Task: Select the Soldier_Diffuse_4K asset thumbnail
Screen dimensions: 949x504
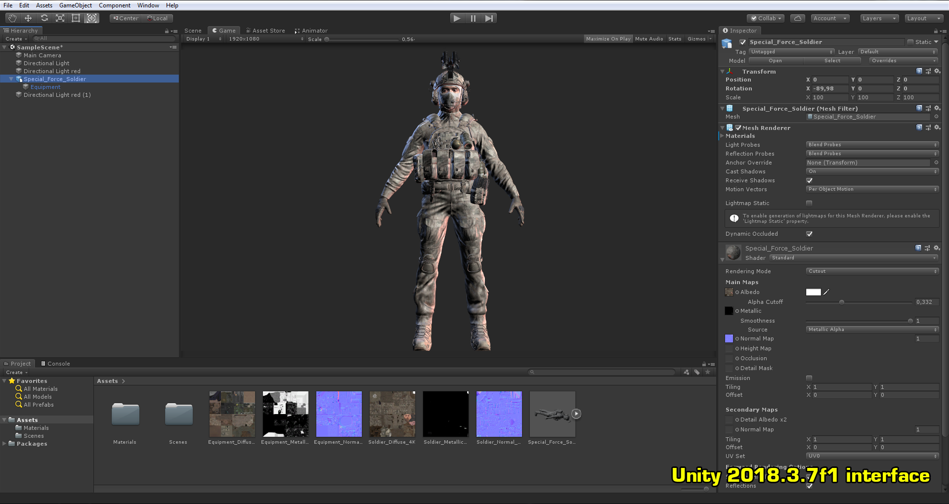Action: tap(392, 414)
